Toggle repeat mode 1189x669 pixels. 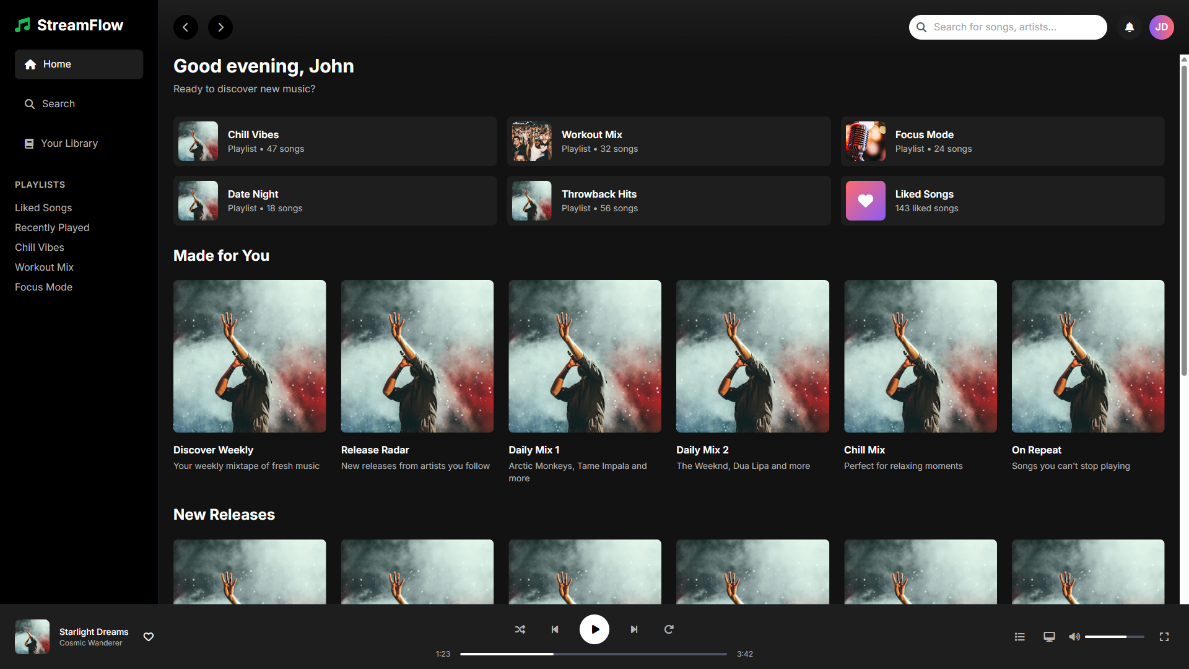pyautogui.click(x=669, y=629)
